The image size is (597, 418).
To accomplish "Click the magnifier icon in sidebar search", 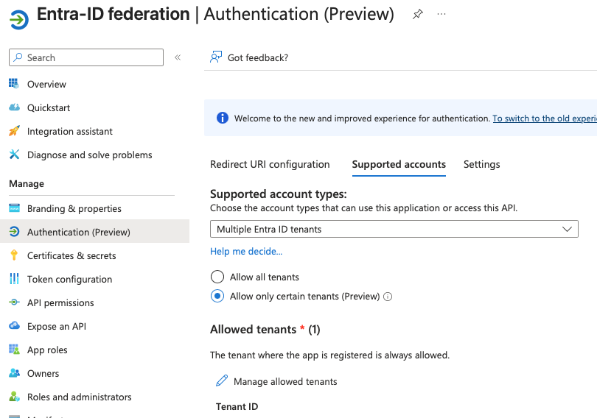I will (x=18, y=57).
